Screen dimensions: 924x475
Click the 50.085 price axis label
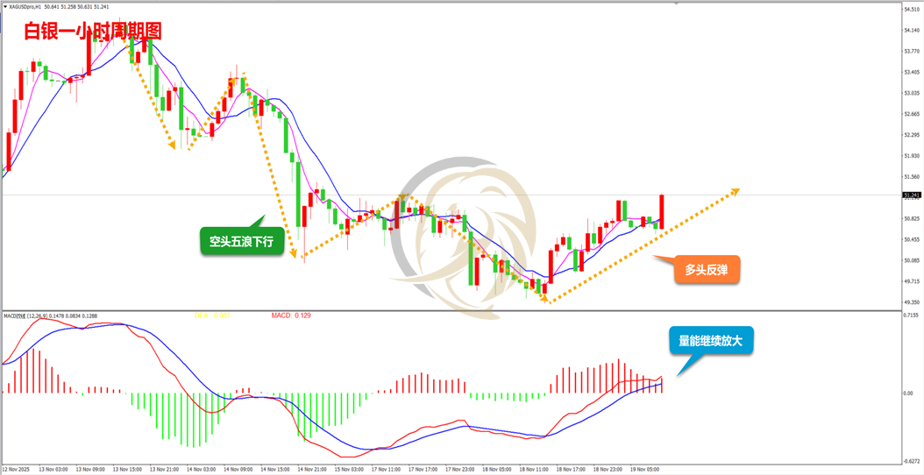pyautogui.click(x=912, y=260)
